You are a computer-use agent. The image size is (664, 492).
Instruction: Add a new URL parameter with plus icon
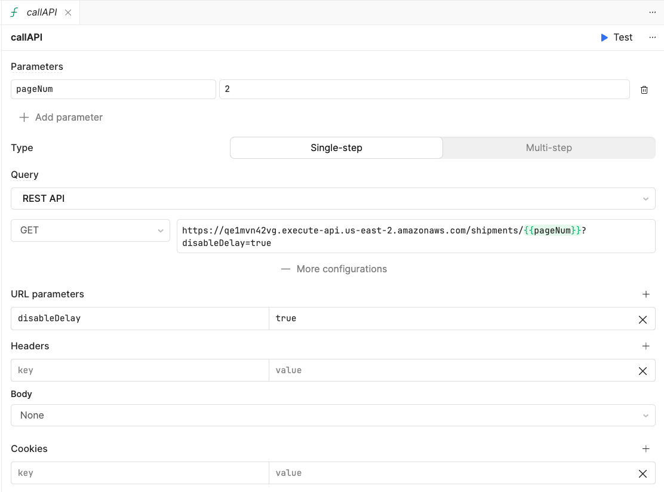(646, 294)
